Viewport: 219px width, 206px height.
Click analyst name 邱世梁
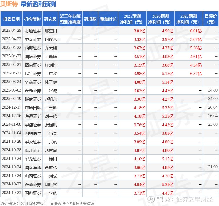click(x=51, y=185)
